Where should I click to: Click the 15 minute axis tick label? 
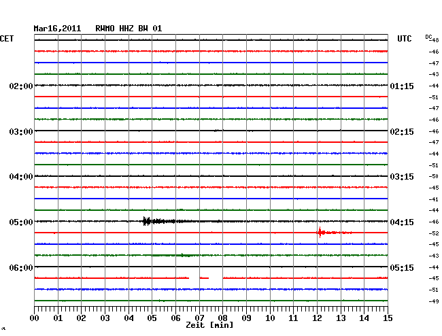(x=388, y=318)
